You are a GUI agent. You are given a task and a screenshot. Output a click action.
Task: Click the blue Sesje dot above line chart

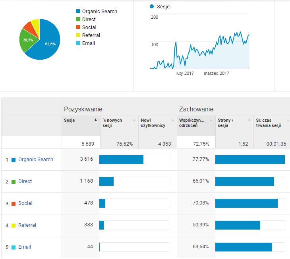(x=152, y=7)
